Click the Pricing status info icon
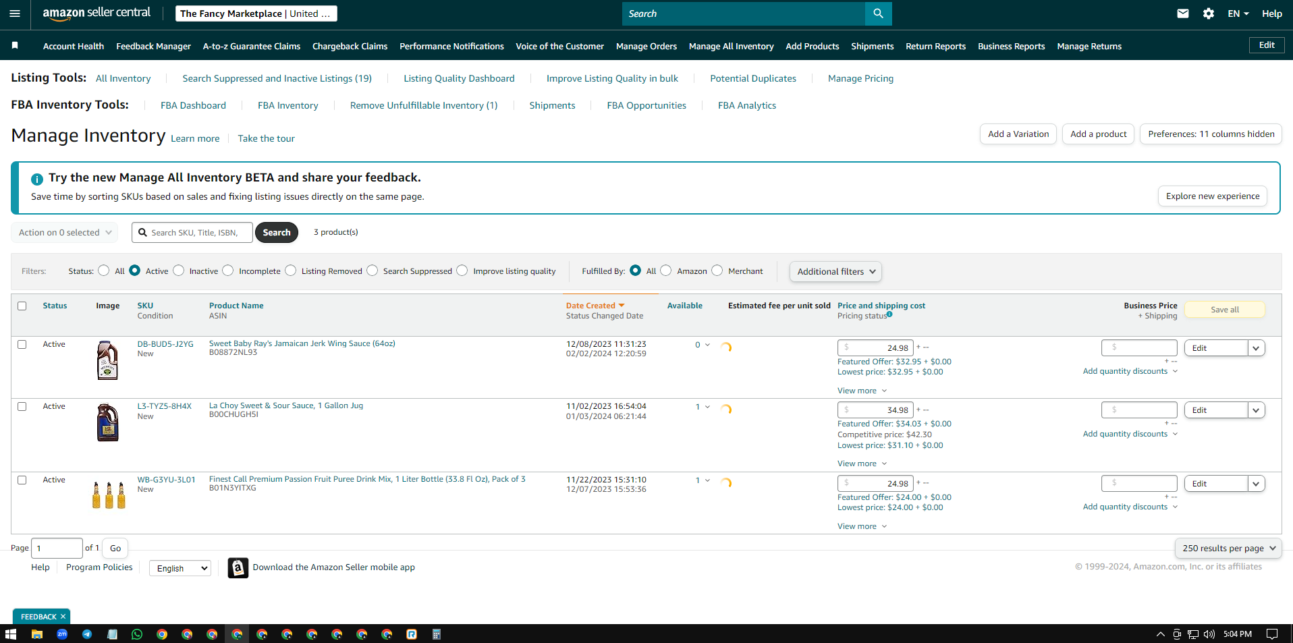 click(x=889, y=314)
